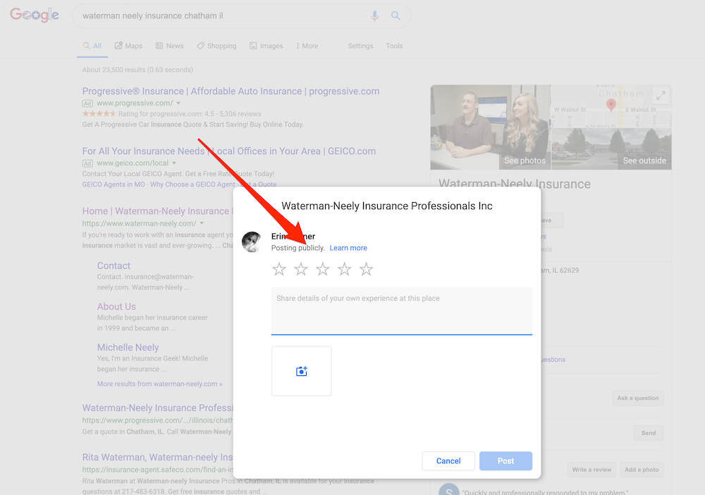Open Rita Waterman Safeco result link
The width and height of the screenshot is (705, 495).
[x=157, y=457]
